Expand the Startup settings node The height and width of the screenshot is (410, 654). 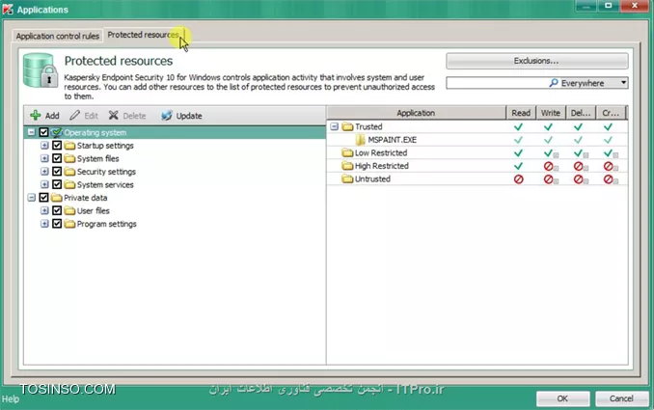pyautogui.click(x=44, y=146)
